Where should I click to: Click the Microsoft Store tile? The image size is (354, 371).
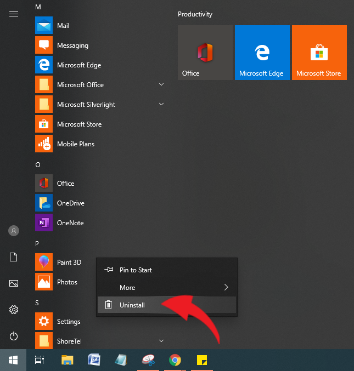coord(319,53)
